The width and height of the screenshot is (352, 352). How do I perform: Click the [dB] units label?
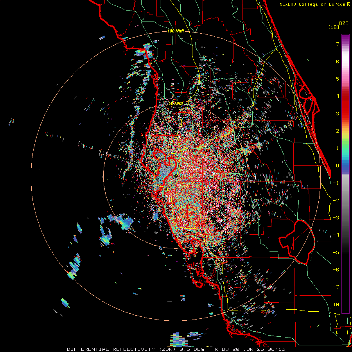click(334, 27)
